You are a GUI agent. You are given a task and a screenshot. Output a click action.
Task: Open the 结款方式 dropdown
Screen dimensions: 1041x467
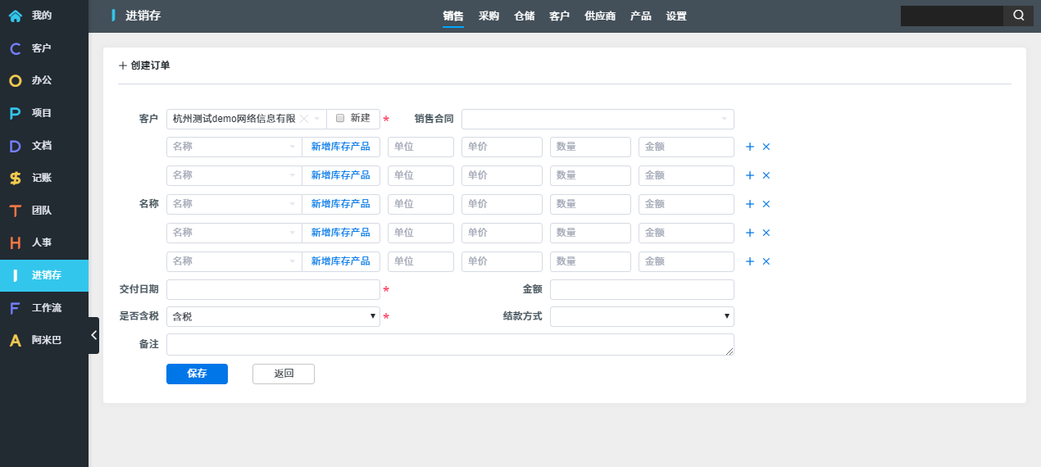click(642, 316)
